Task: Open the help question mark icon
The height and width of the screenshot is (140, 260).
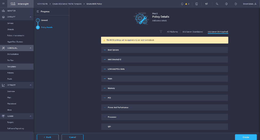Action: point(236,4)
